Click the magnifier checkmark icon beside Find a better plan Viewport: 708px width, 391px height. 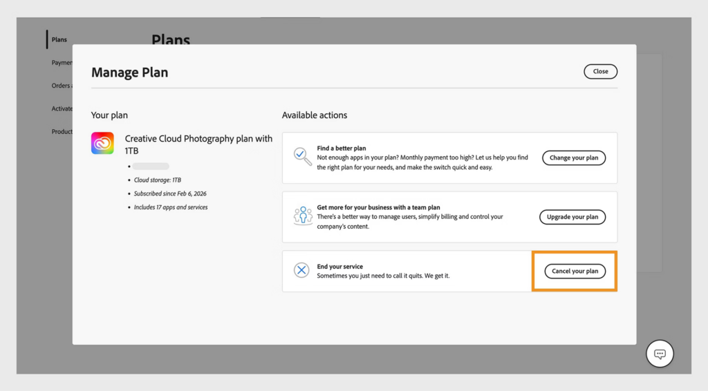click(302, 157)
